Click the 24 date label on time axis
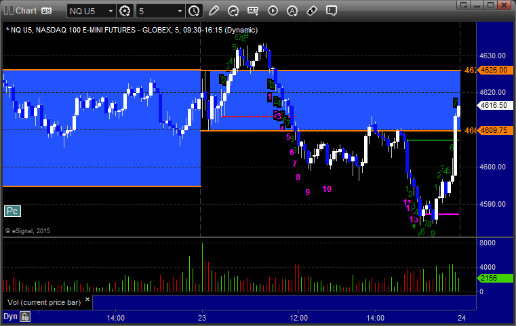 [x=462, y=318]
